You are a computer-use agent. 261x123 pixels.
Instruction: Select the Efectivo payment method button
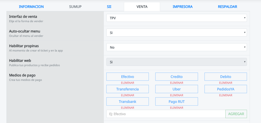[127, 77]
